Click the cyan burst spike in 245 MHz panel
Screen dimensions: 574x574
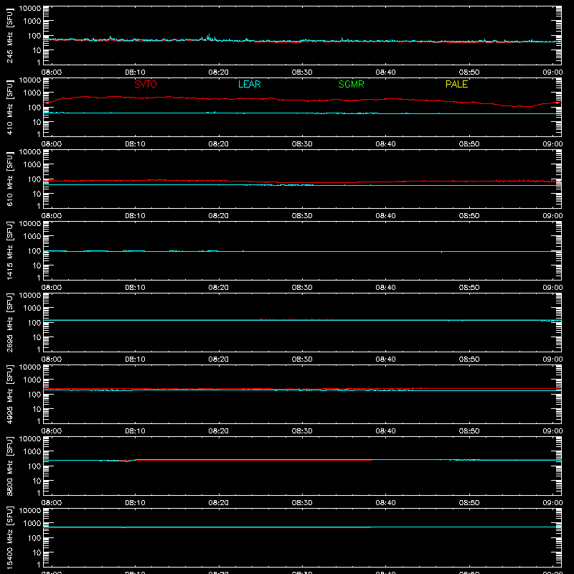(x=209, y=37)
